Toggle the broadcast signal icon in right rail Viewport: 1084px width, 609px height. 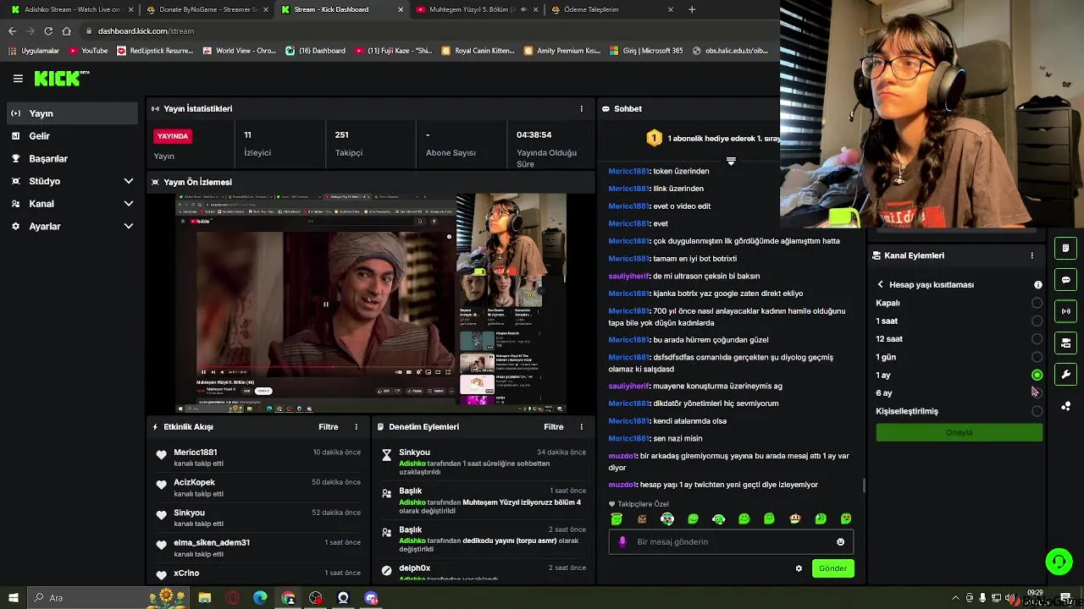tap(1065, 311)
